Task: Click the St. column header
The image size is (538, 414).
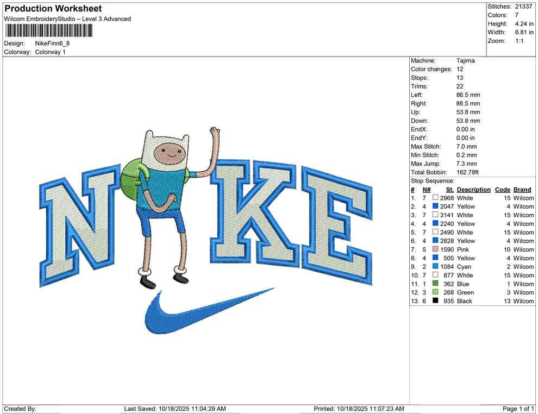Action: [x=450, y=190]
